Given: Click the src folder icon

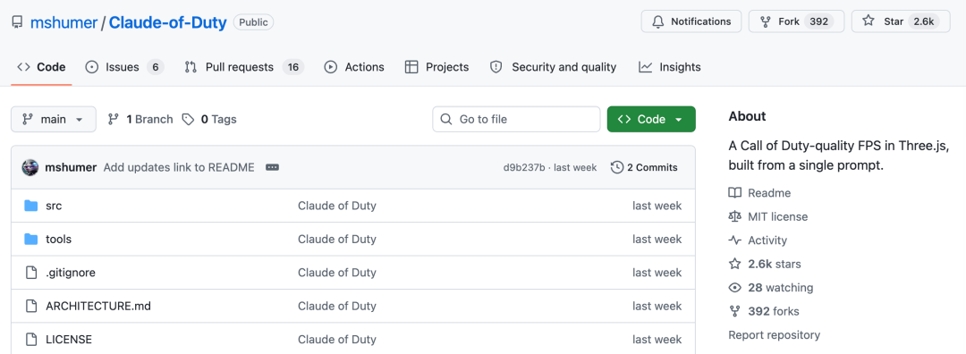Looking at the screenshot, I should pyautogui.click(x=30, y=206).
